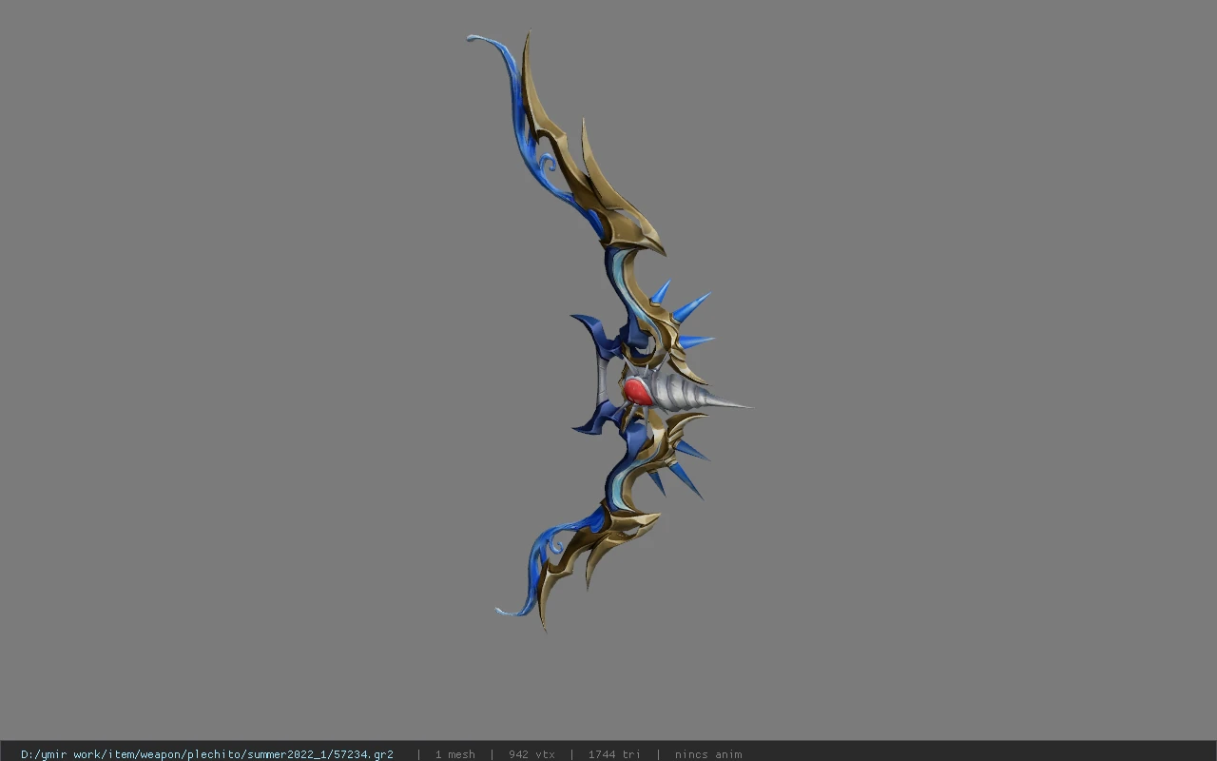Click the "942 vtx" vertex count

531,753
